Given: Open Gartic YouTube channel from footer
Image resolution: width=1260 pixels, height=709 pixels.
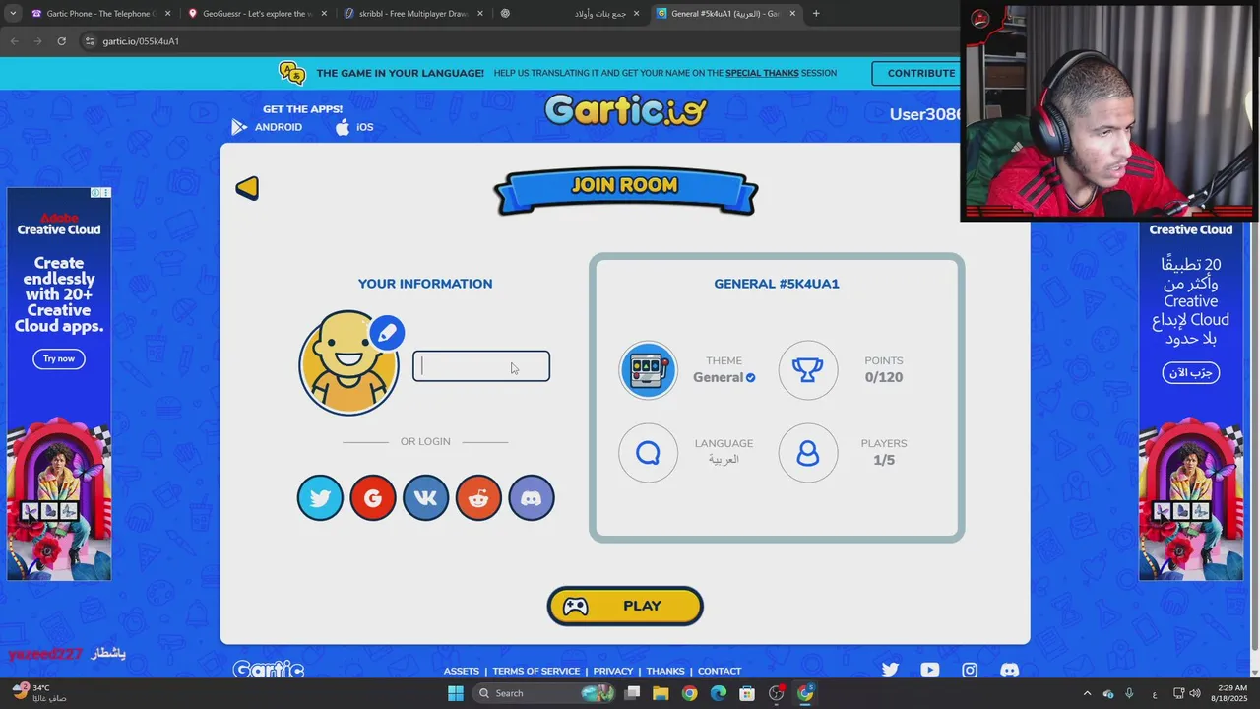Looking at the screenshot, I should tap(930, 670).
